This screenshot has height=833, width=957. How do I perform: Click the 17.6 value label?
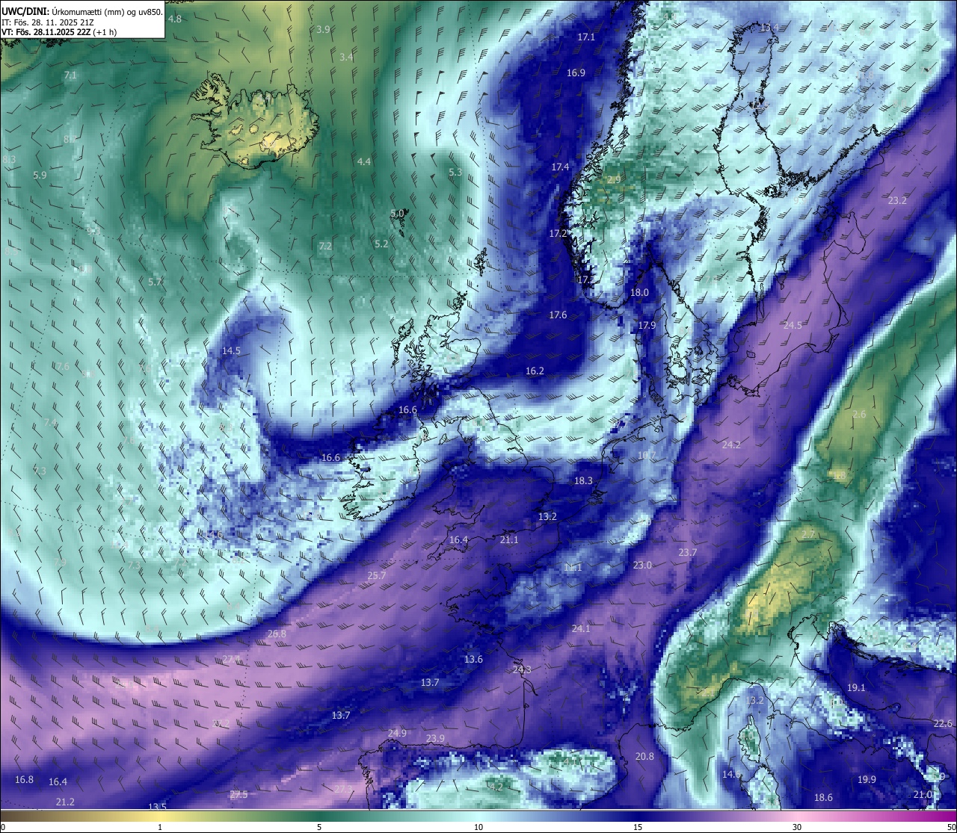[x=558, y=315]
